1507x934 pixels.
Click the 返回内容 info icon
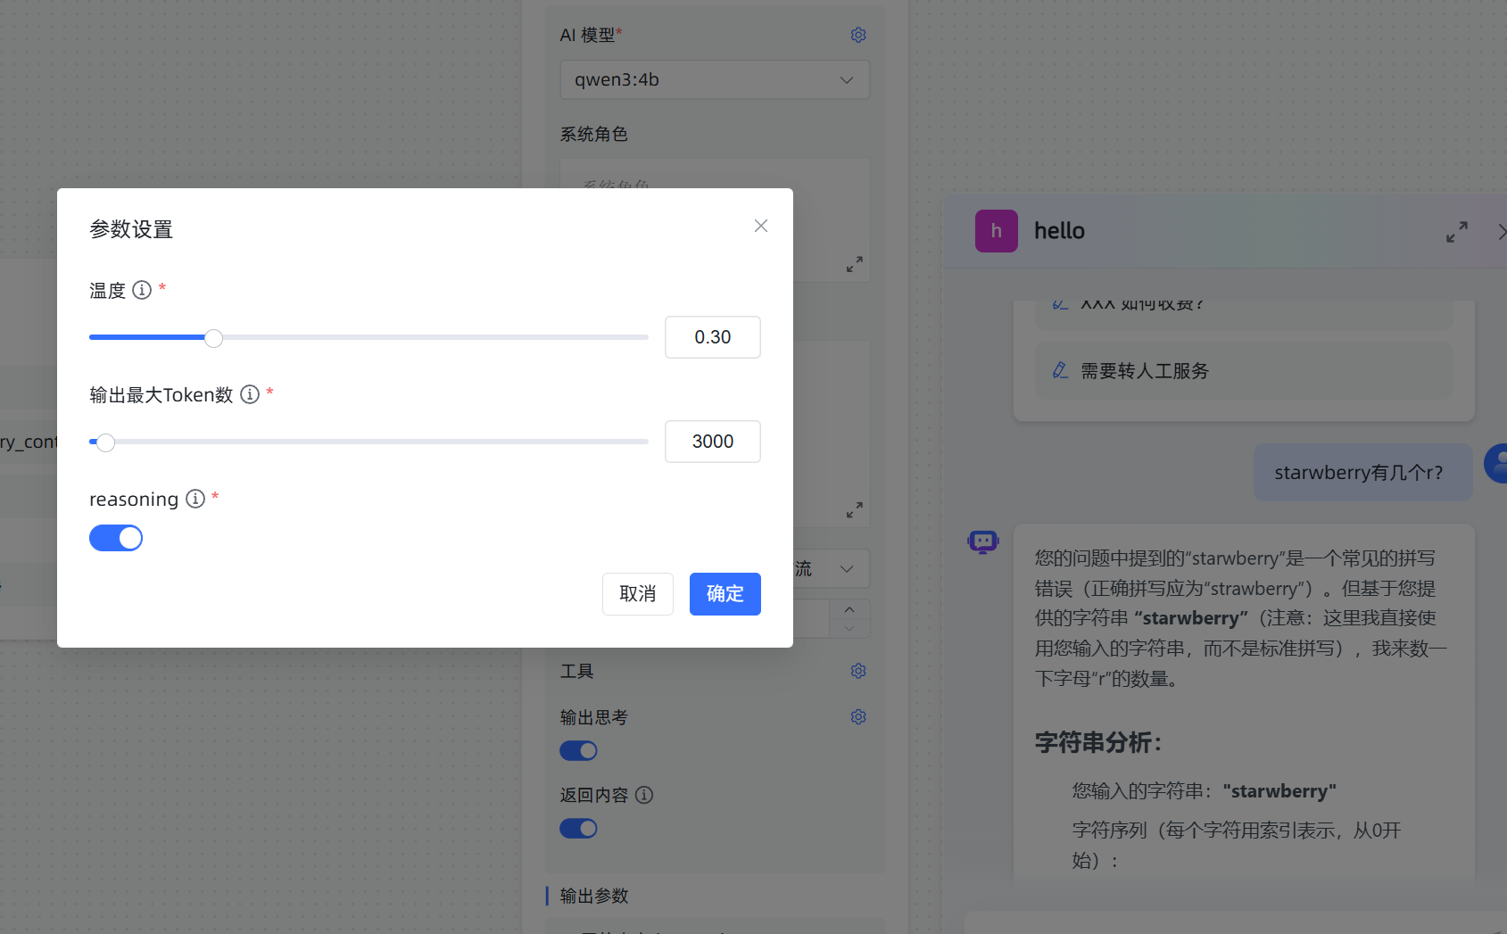point(644,795)
